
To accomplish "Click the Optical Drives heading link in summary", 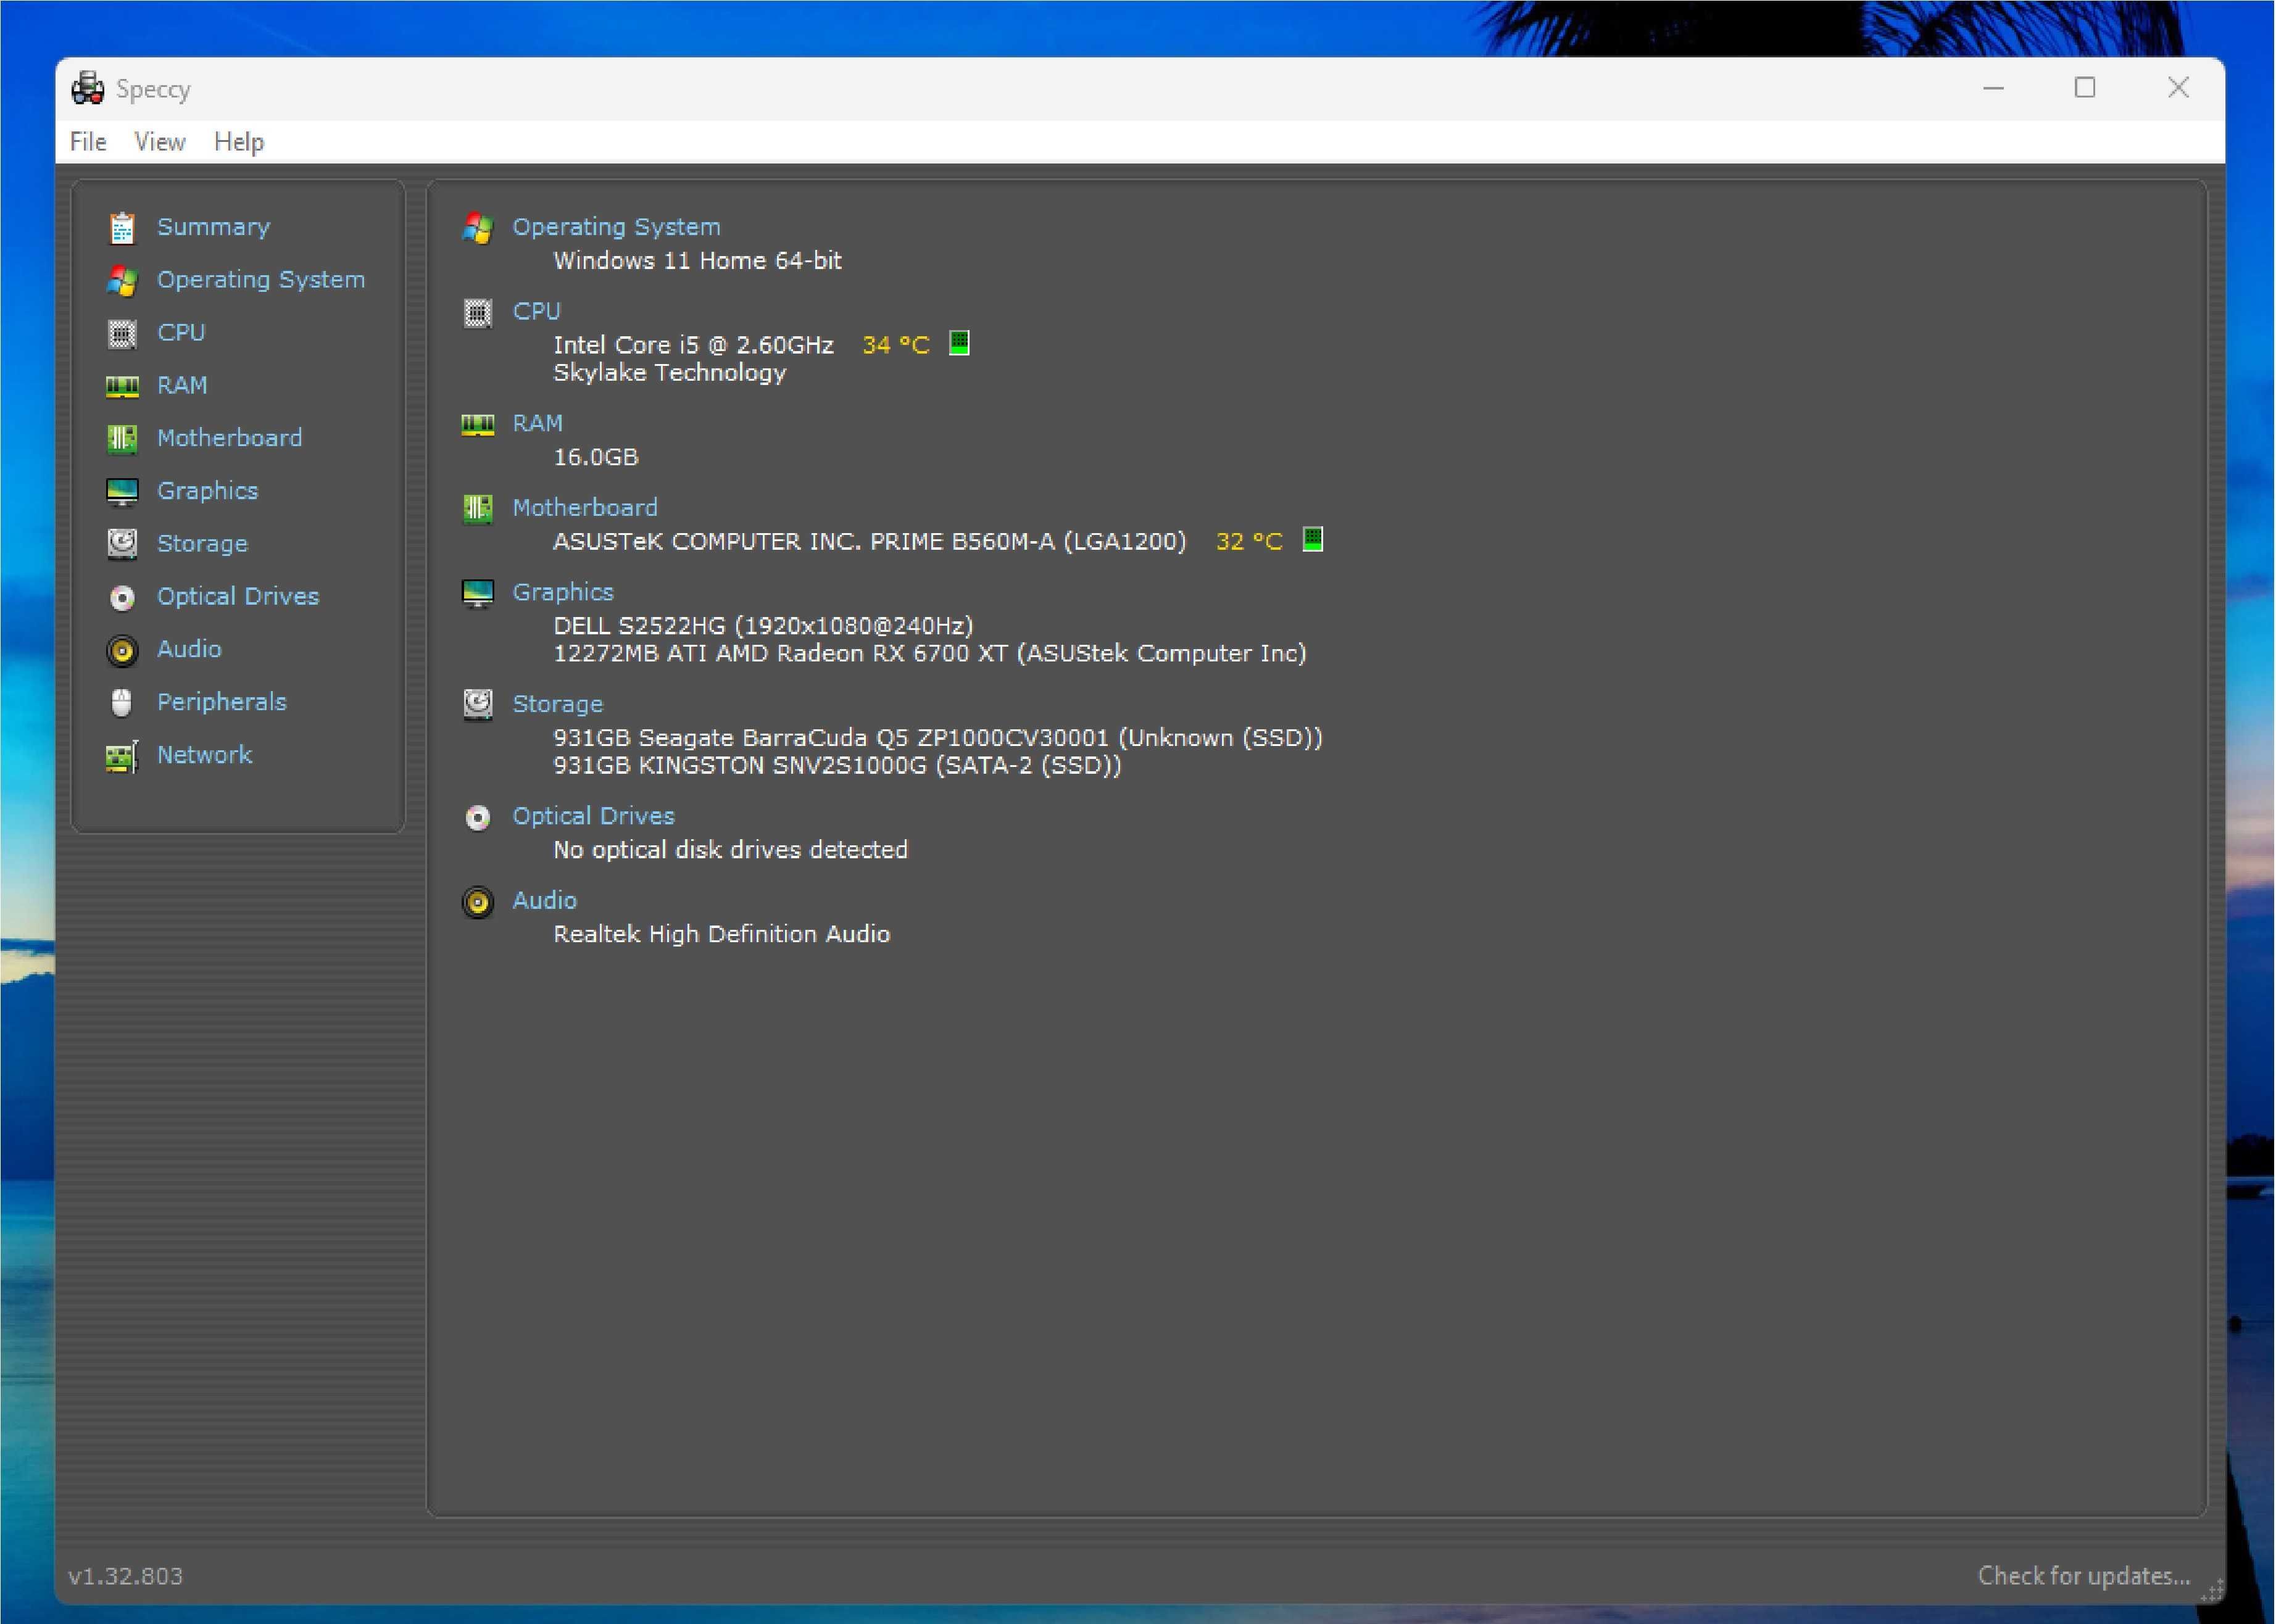I will point(593,816).
